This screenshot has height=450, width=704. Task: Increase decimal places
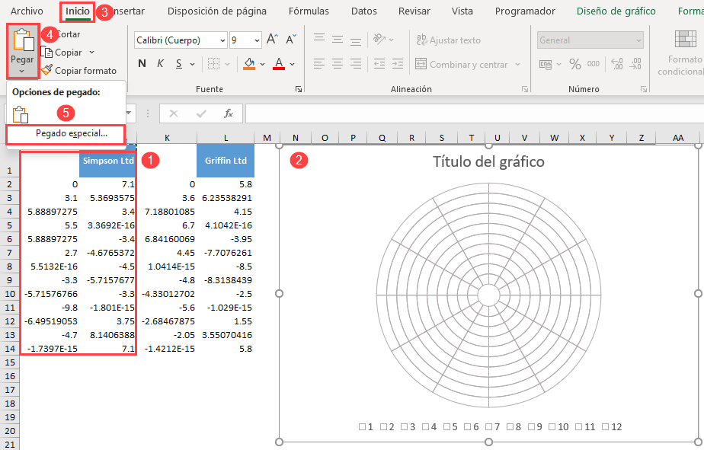coord(617,64)
